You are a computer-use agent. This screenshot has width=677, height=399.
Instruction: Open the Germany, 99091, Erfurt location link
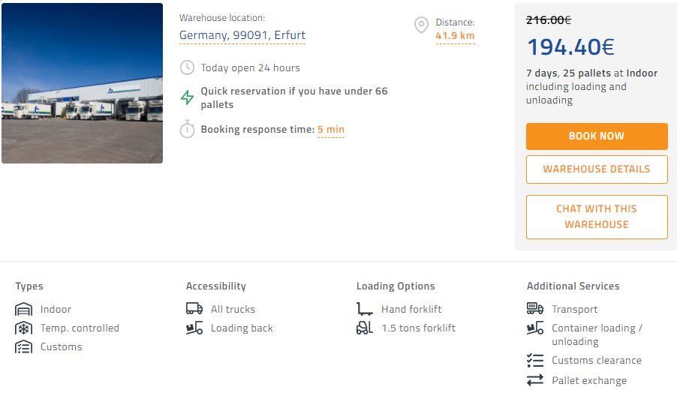242,35
